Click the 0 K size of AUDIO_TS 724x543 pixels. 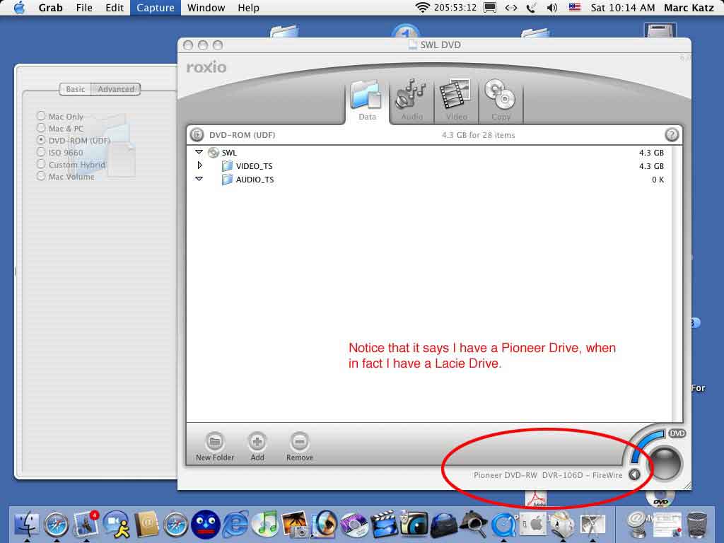658,180
